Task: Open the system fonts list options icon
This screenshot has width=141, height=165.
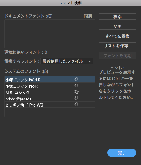Action: [x=91, y=71]
